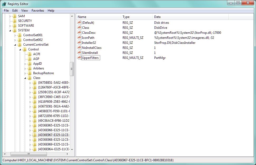The height and width of the screenshot is (165, 256).
Task: Click the tree scroll left arrow
Action: (x=5, y=154)
